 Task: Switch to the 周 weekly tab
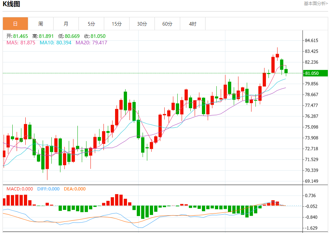[x=41, y=24]
